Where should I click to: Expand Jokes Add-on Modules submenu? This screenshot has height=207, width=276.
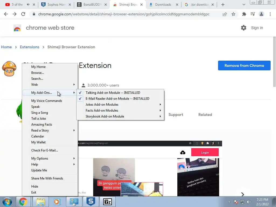tap(120, 105)
